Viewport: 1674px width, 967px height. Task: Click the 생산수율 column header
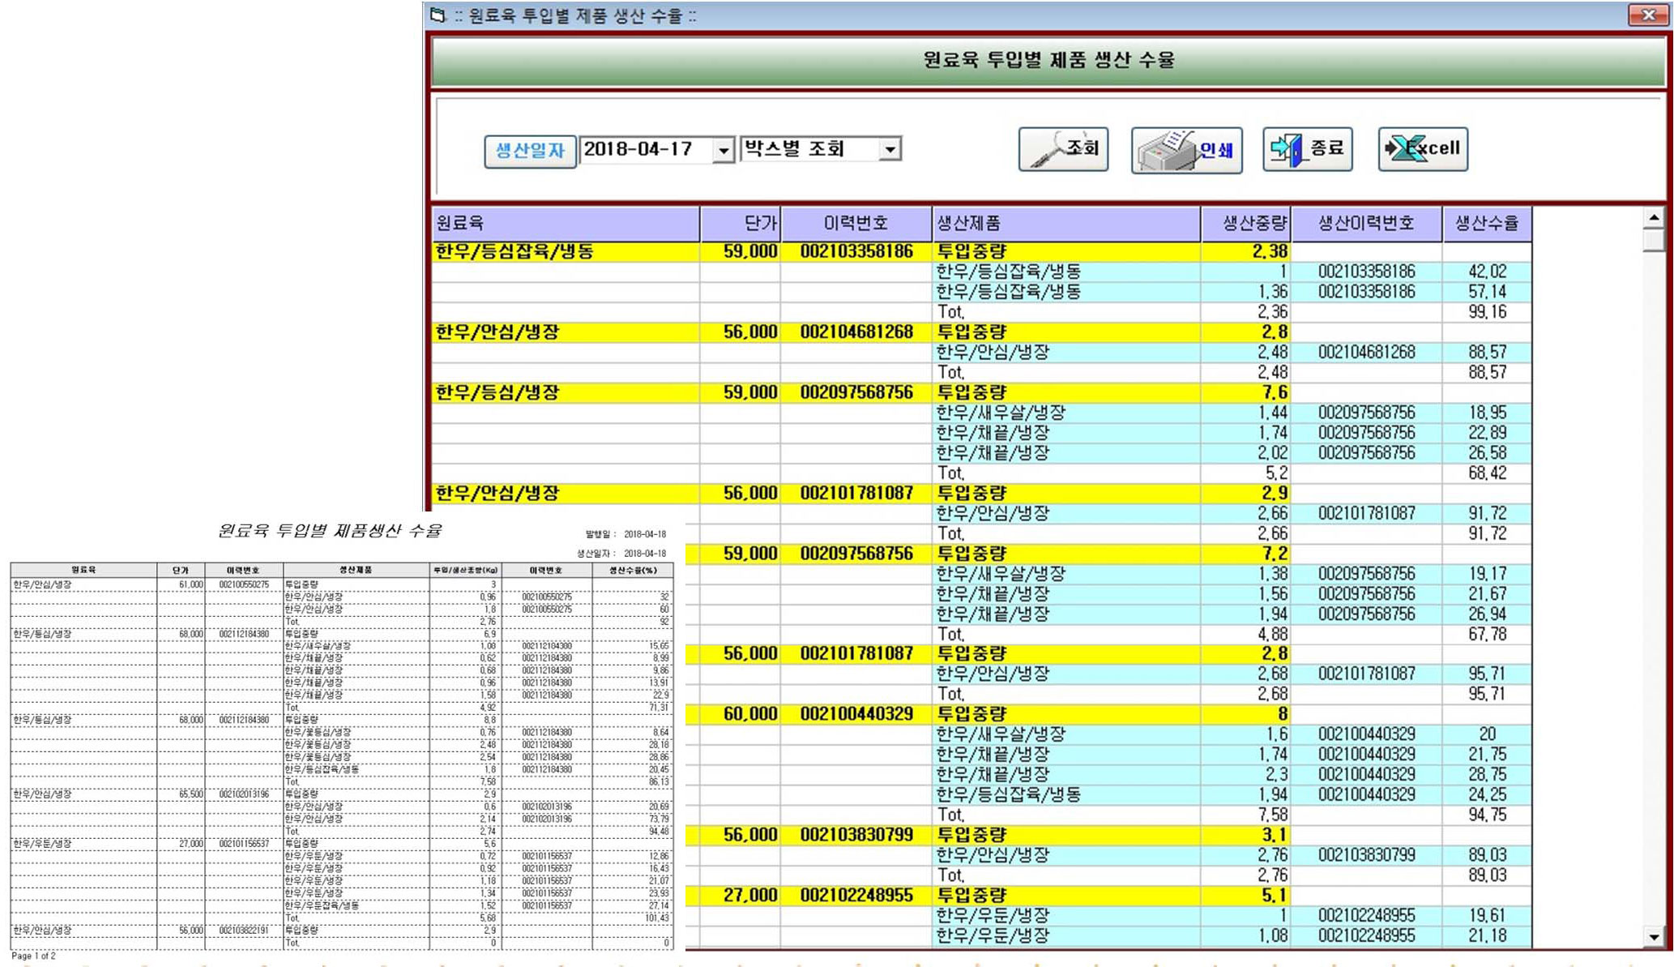coord(1487,224)
